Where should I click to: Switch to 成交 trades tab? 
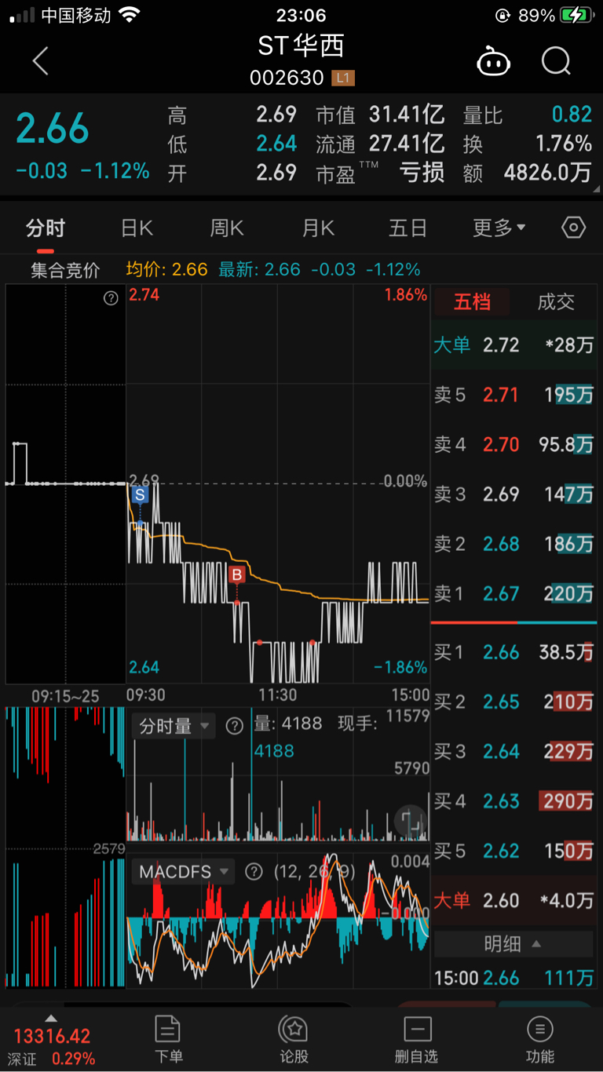tap(556, 302)
